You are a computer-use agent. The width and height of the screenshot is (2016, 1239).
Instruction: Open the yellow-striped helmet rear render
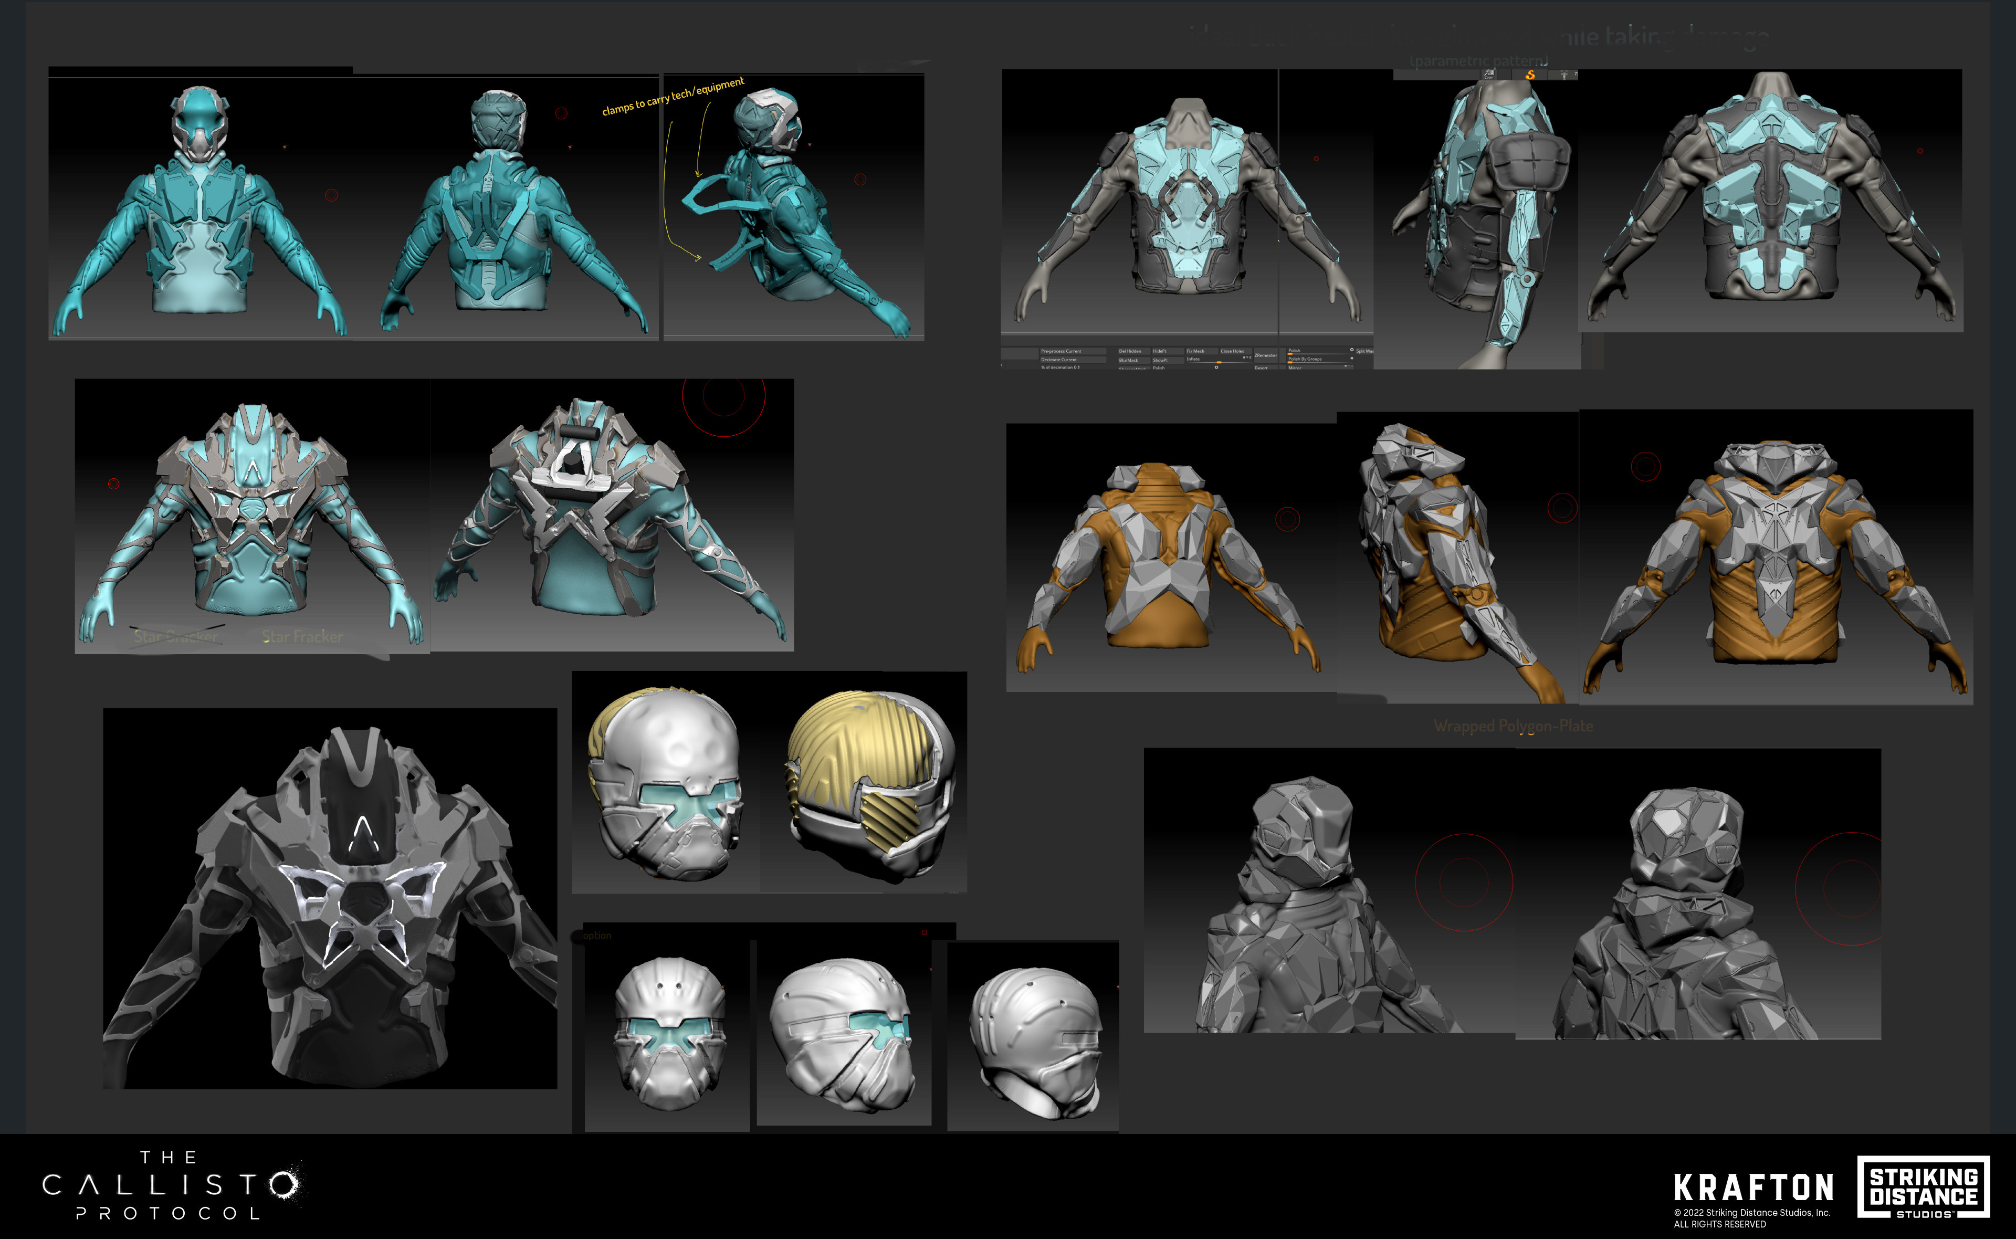pos(864,782)
